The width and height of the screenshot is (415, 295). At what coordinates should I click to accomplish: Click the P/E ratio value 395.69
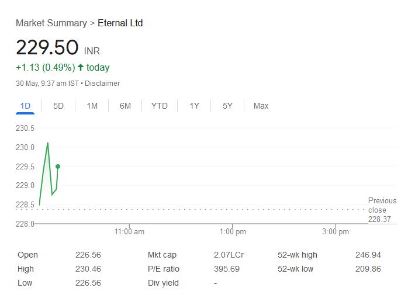(227, 269)
